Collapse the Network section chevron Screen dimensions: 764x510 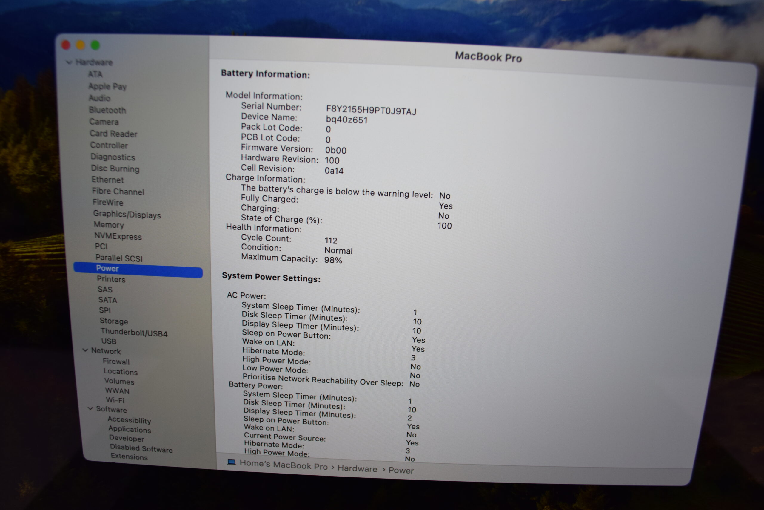click(85, 350)
